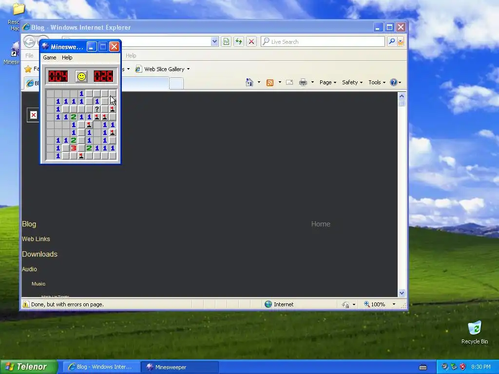
Task: Click the Minesweeper smiley face button
Action: click(x=81, y=76)
